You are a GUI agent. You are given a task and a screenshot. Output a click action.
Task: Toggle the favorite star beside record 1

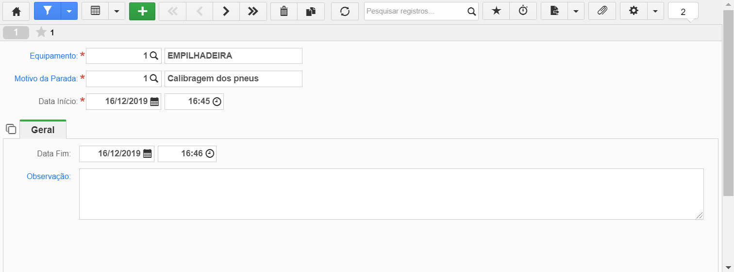click(41, 32)
